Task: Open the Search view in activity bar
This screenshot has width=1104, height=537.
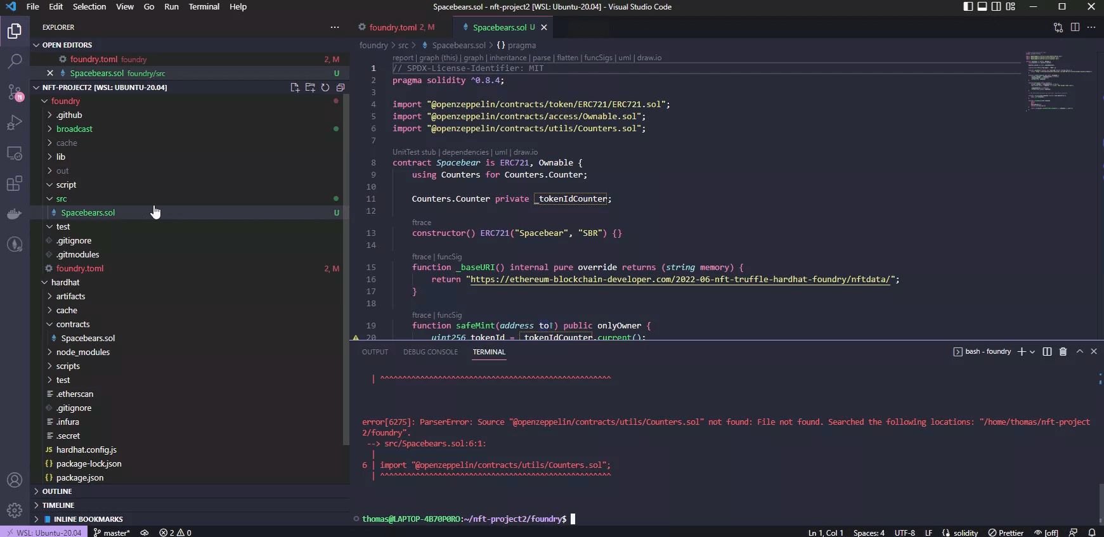Action: coord(15,61)
